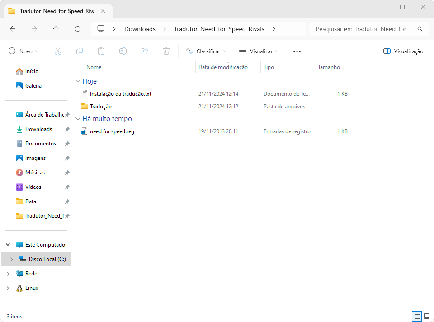Add a new tab with plus button

(123, 11)
